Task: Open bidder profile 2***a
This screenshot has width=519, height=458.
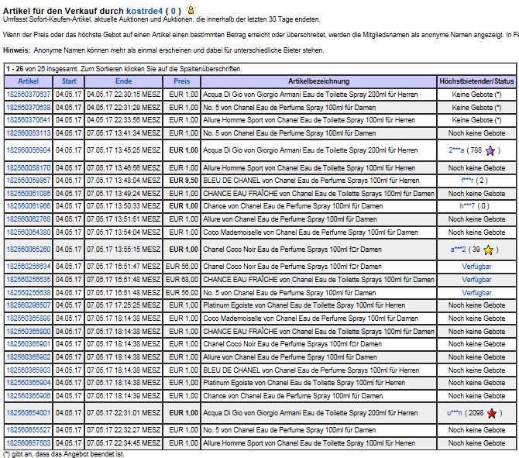Action: click(x=456, y=150)
